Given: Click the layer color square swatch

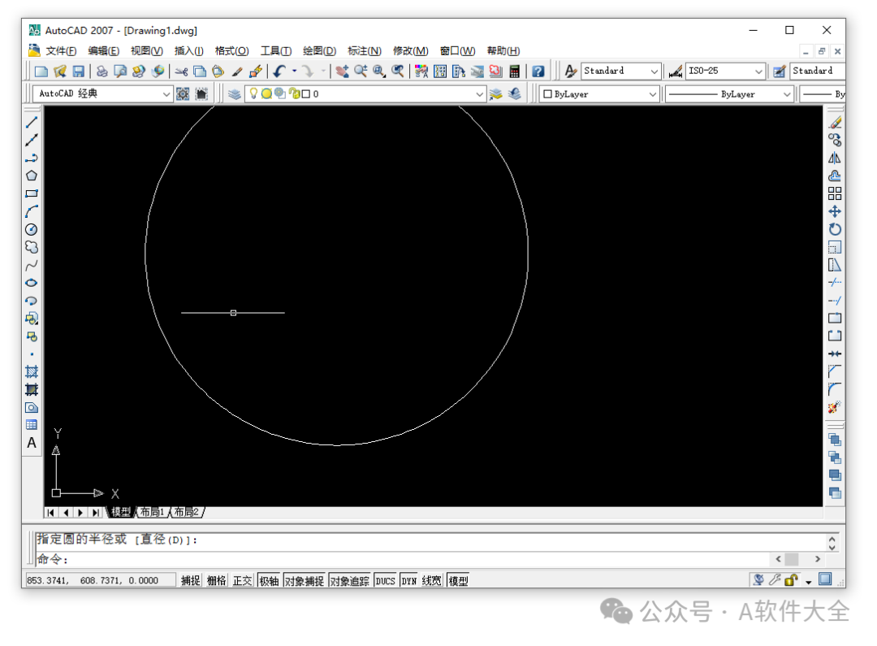Looking at the screenshot, I should coord(306,94).
